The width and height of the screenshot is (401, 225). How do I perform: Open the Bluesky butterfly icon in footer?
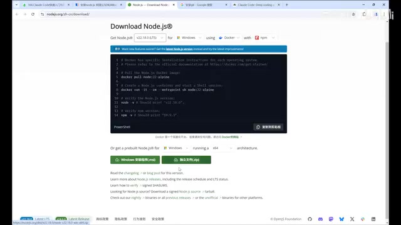point(341,219)
